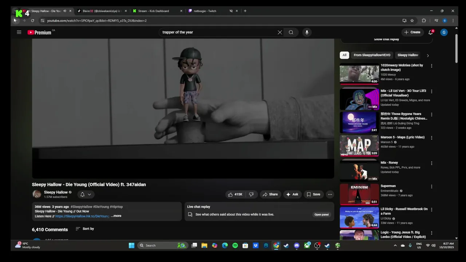Open File Explorer from the taskbar
The width and height of the screenshot is (466, 262).
[204, 246]
